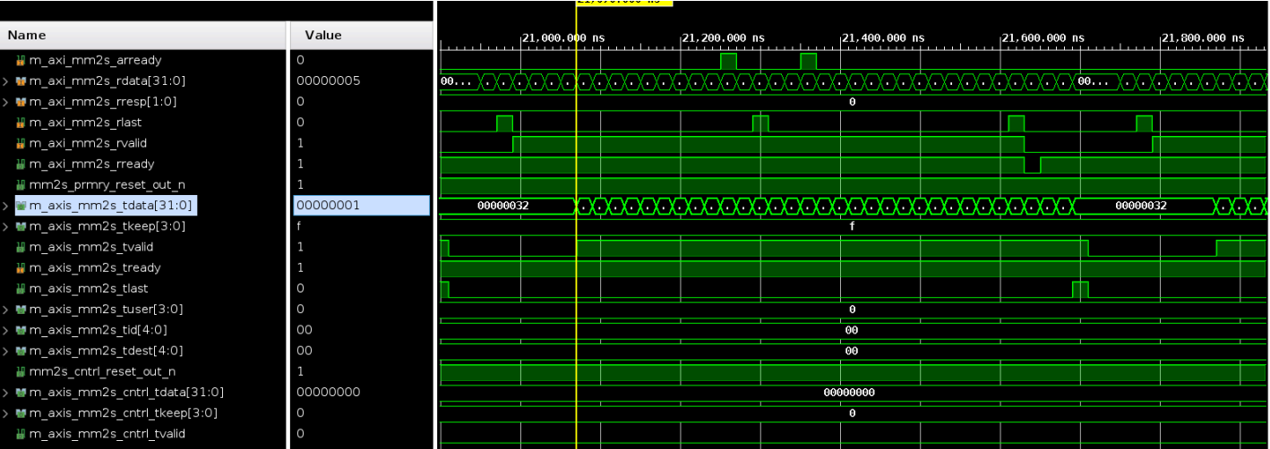This screenshot has width=1270, height=449.
Task: Select the m_axi_mm2s_rready signal name
Action: tap(91, 165)
